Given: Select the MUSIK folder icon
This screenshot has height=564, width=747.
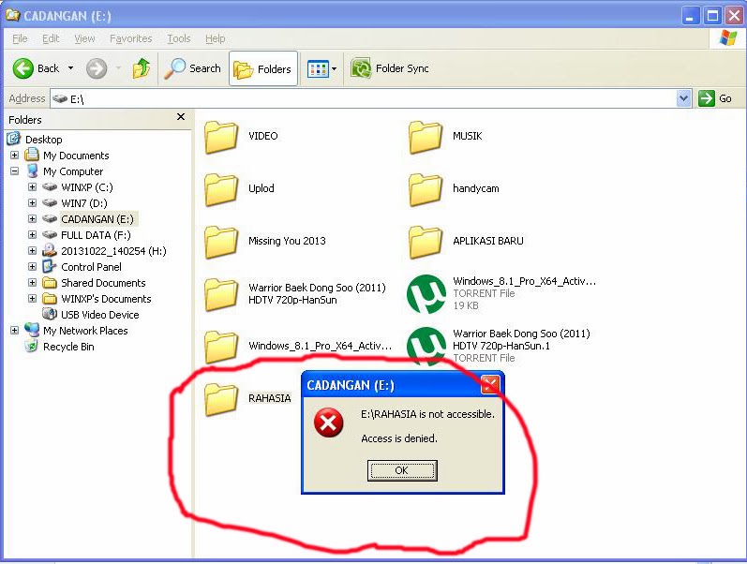Looking at the screenshot, I should pyautogui.click(x=425, y=137).
